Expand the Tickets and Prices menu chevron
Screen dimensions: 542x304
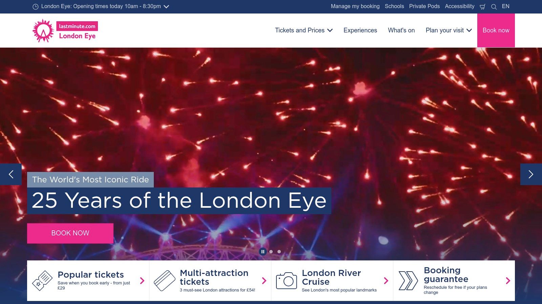[x=330, y=30]
